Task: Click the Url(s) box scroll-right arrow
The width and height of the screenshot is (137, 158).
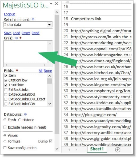Action: pos(44,65)
